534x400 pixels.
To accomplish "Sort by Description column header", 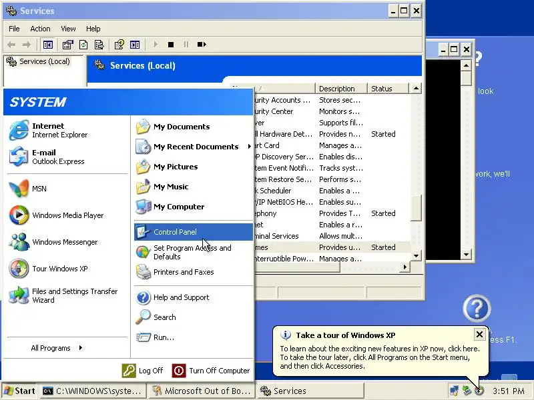I will pos(341,89).
